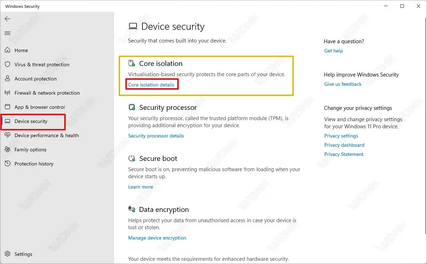Click the Protection history clock icon
Image resolution: width=427 pixels, height=264 pixels.
tap(7, 164)
